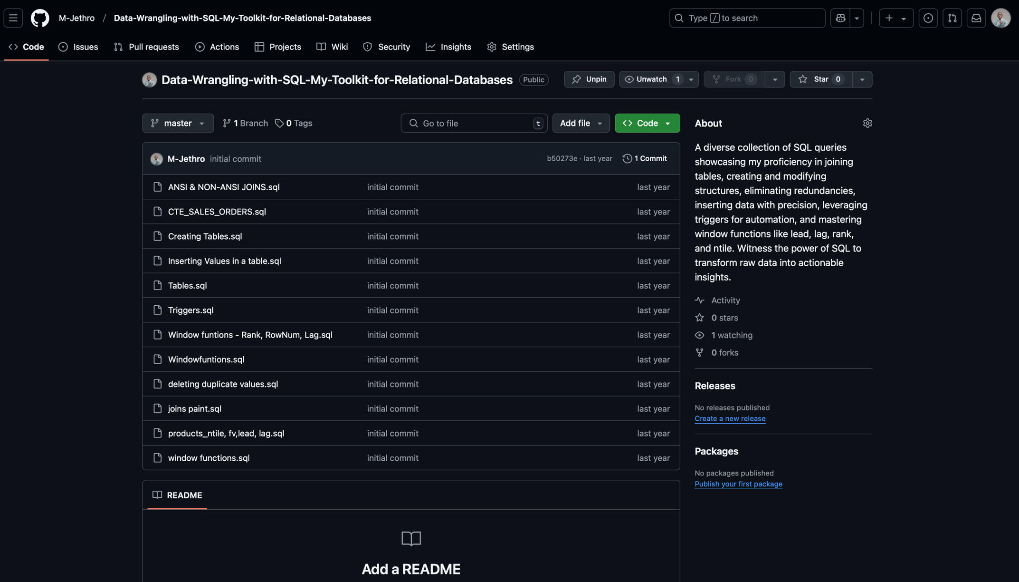
Task: Toggle Unwatch for this repository
Action: [x=650, y=79]
